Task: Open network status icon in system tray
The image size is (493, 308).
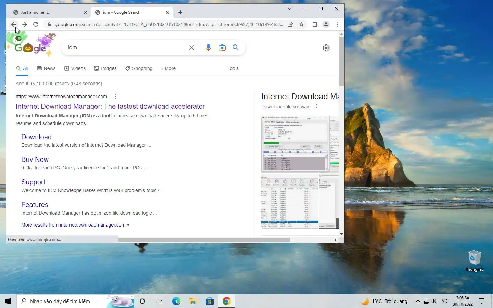Action: (x=426, y=301)
